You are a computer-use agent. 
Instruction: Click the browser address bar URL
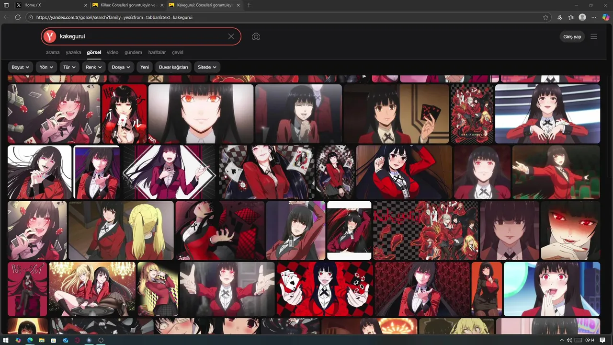(114, 17)
